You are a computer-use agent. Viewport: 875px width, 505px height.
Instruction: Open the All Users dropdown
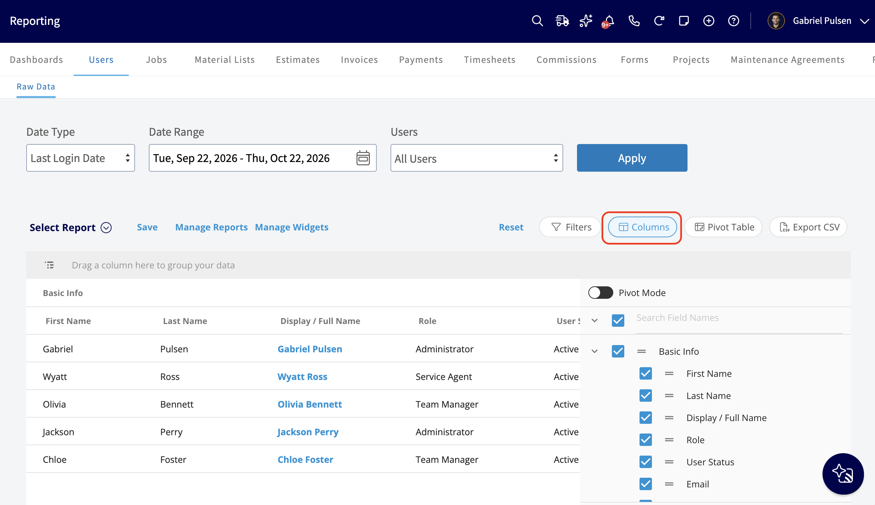click(477, 158)
